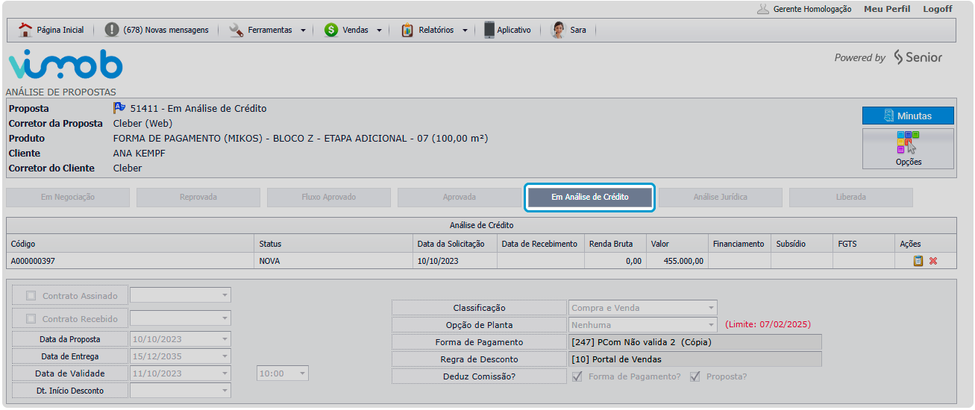
Task: Click the Ferramentas wrench icon
Action: pyautogui.click(x=236, y=30)
